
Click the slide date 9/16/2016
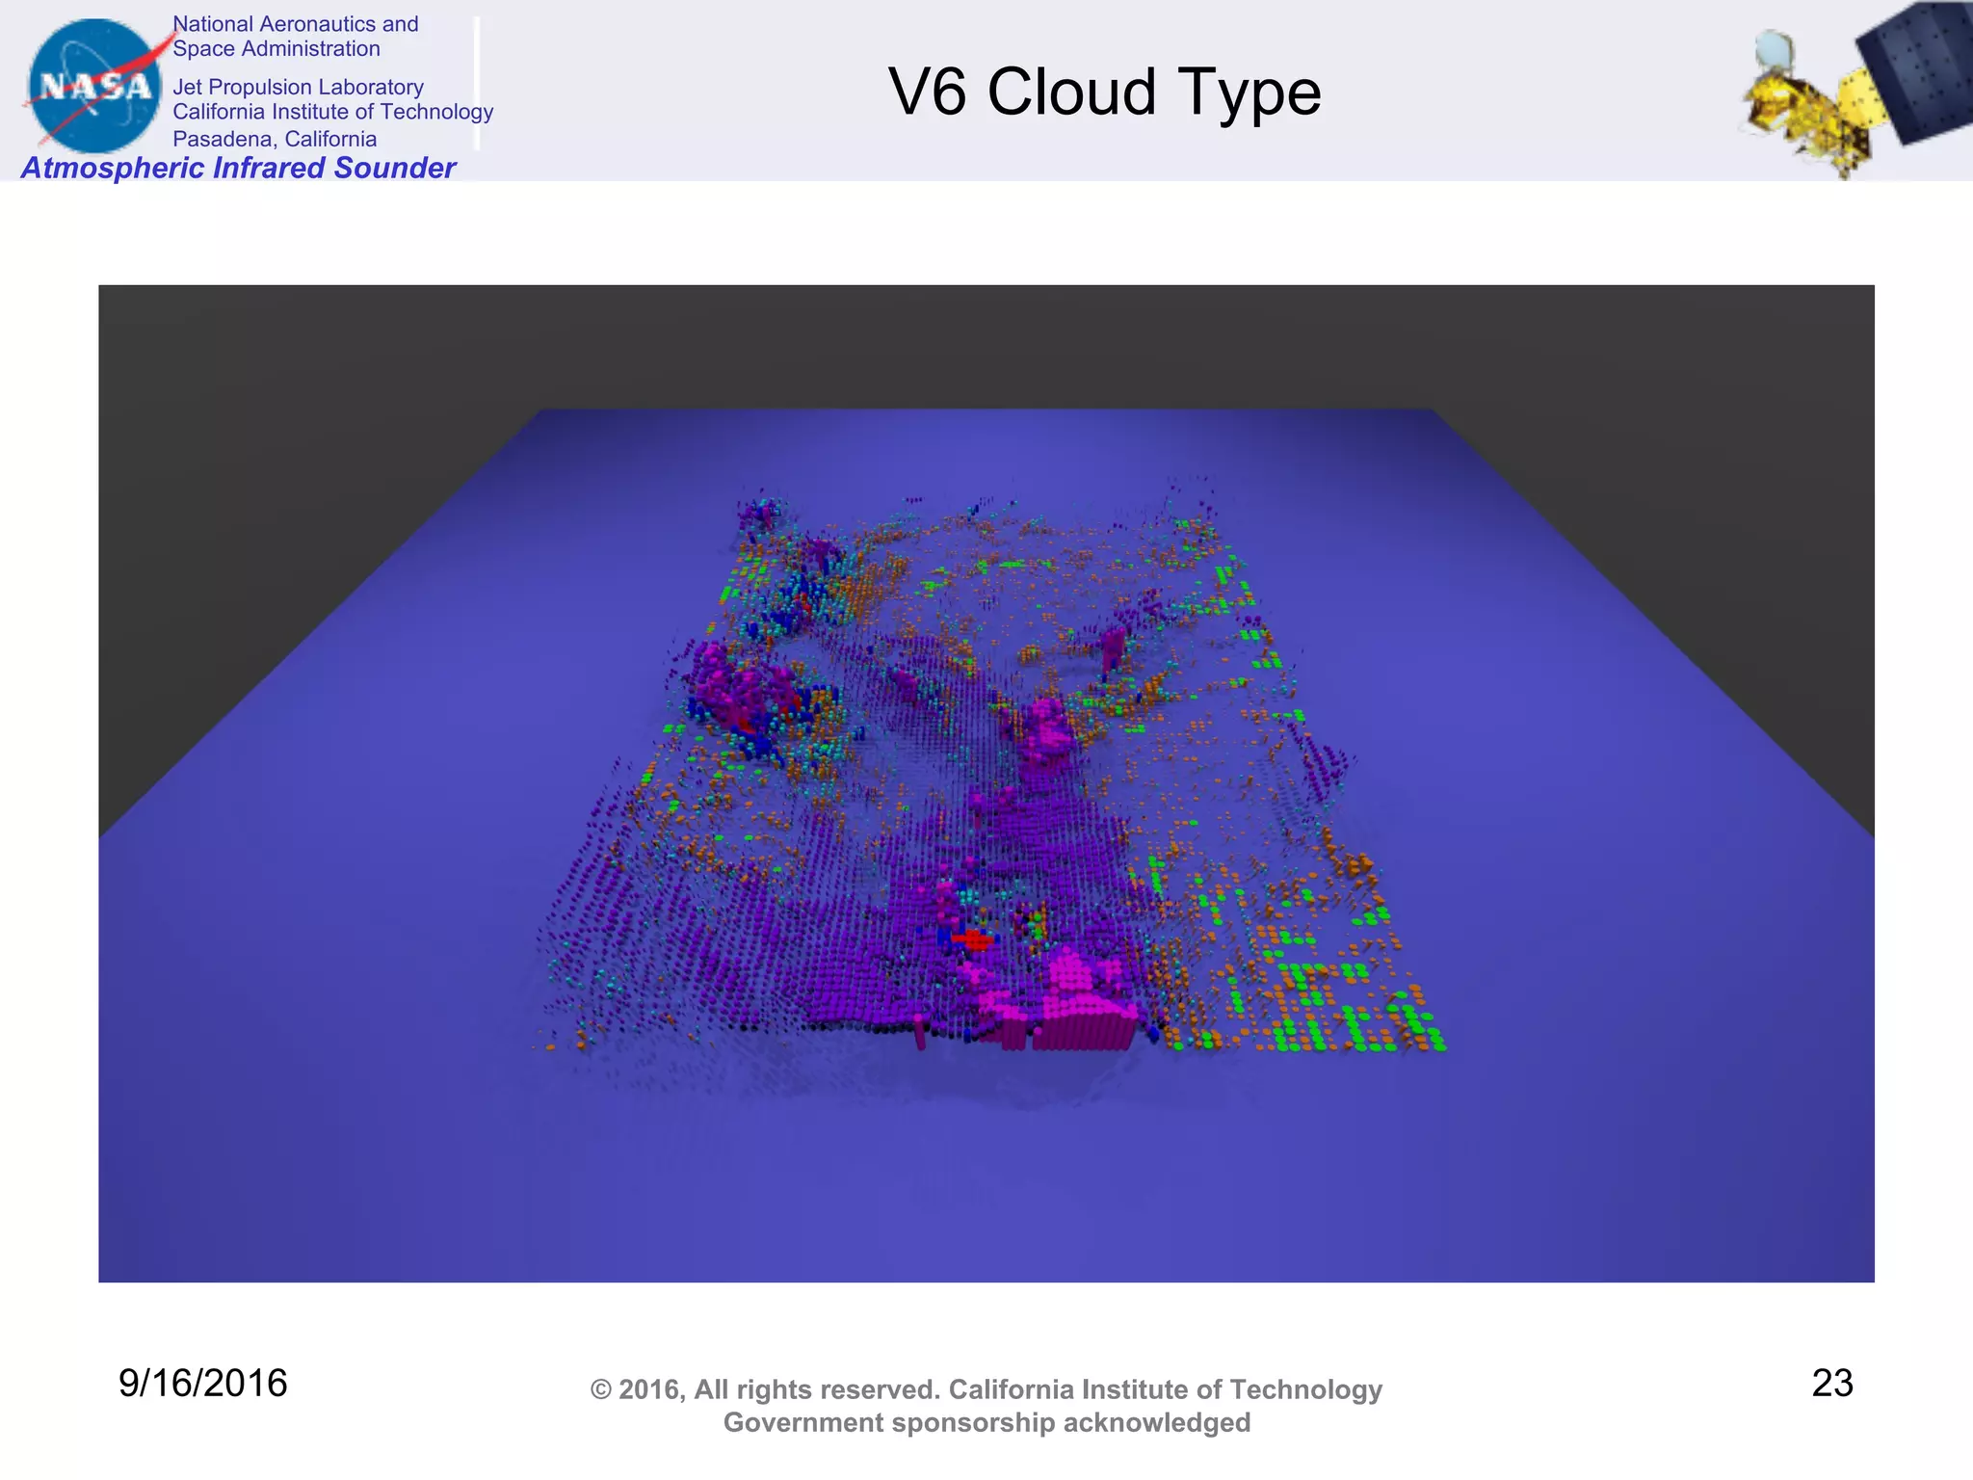tap(202, 1383)
